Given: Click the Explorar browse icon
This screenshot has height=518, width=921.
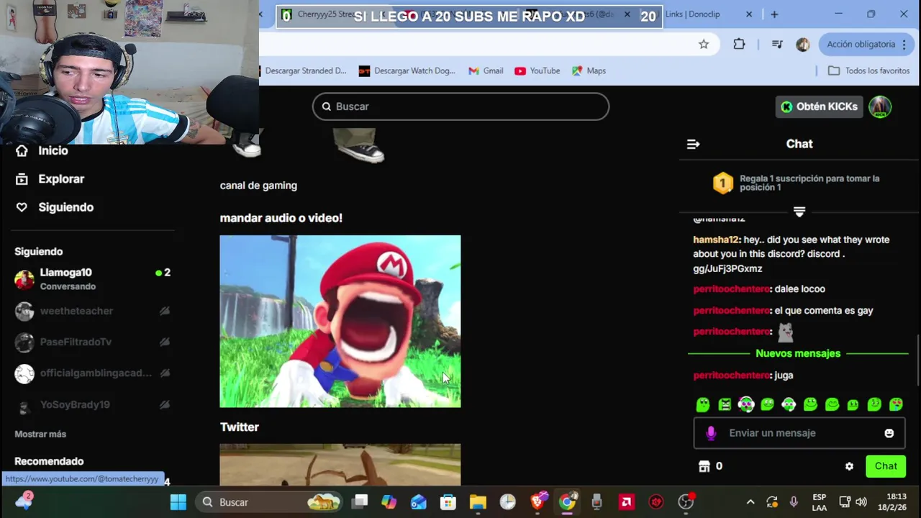Looking at the screenshot, I should pos(22,178).
